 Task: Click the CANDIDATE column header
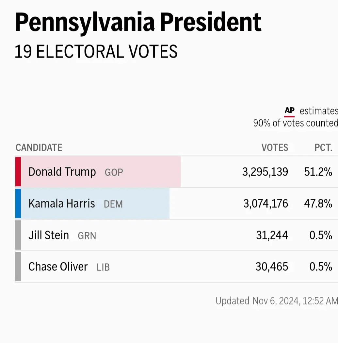39,148
